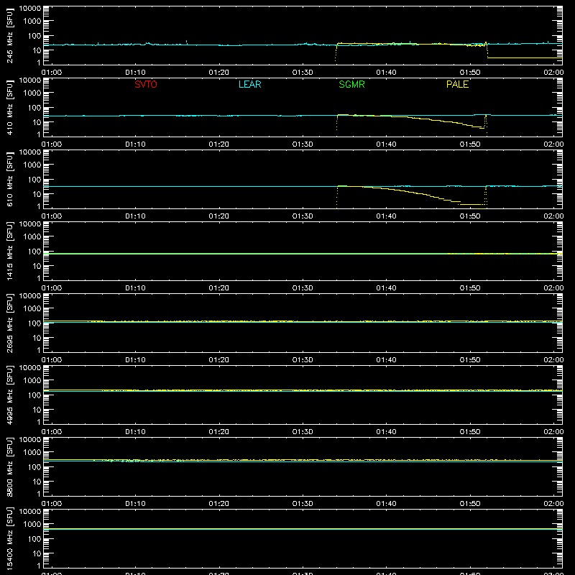
Task: Click 01:50 time label below 245 MHz plot
Action: (470, 73)
